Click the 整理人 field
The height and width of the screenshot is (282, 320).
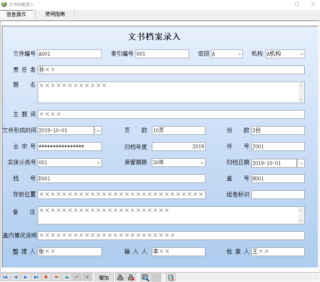click(70, 252)
